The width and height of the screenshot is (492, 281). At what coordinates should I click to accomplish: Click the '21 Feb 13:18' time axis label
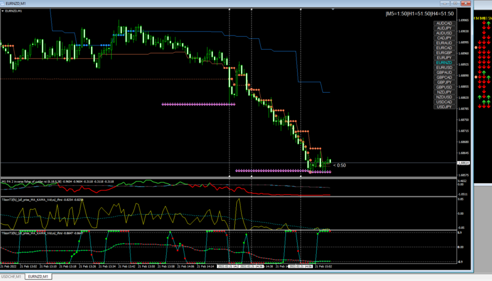(x=68, y=267)
